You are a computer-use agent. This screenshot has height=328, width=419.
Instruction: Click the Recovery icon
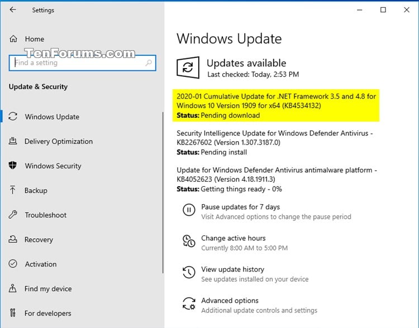[x=13, y=239]
